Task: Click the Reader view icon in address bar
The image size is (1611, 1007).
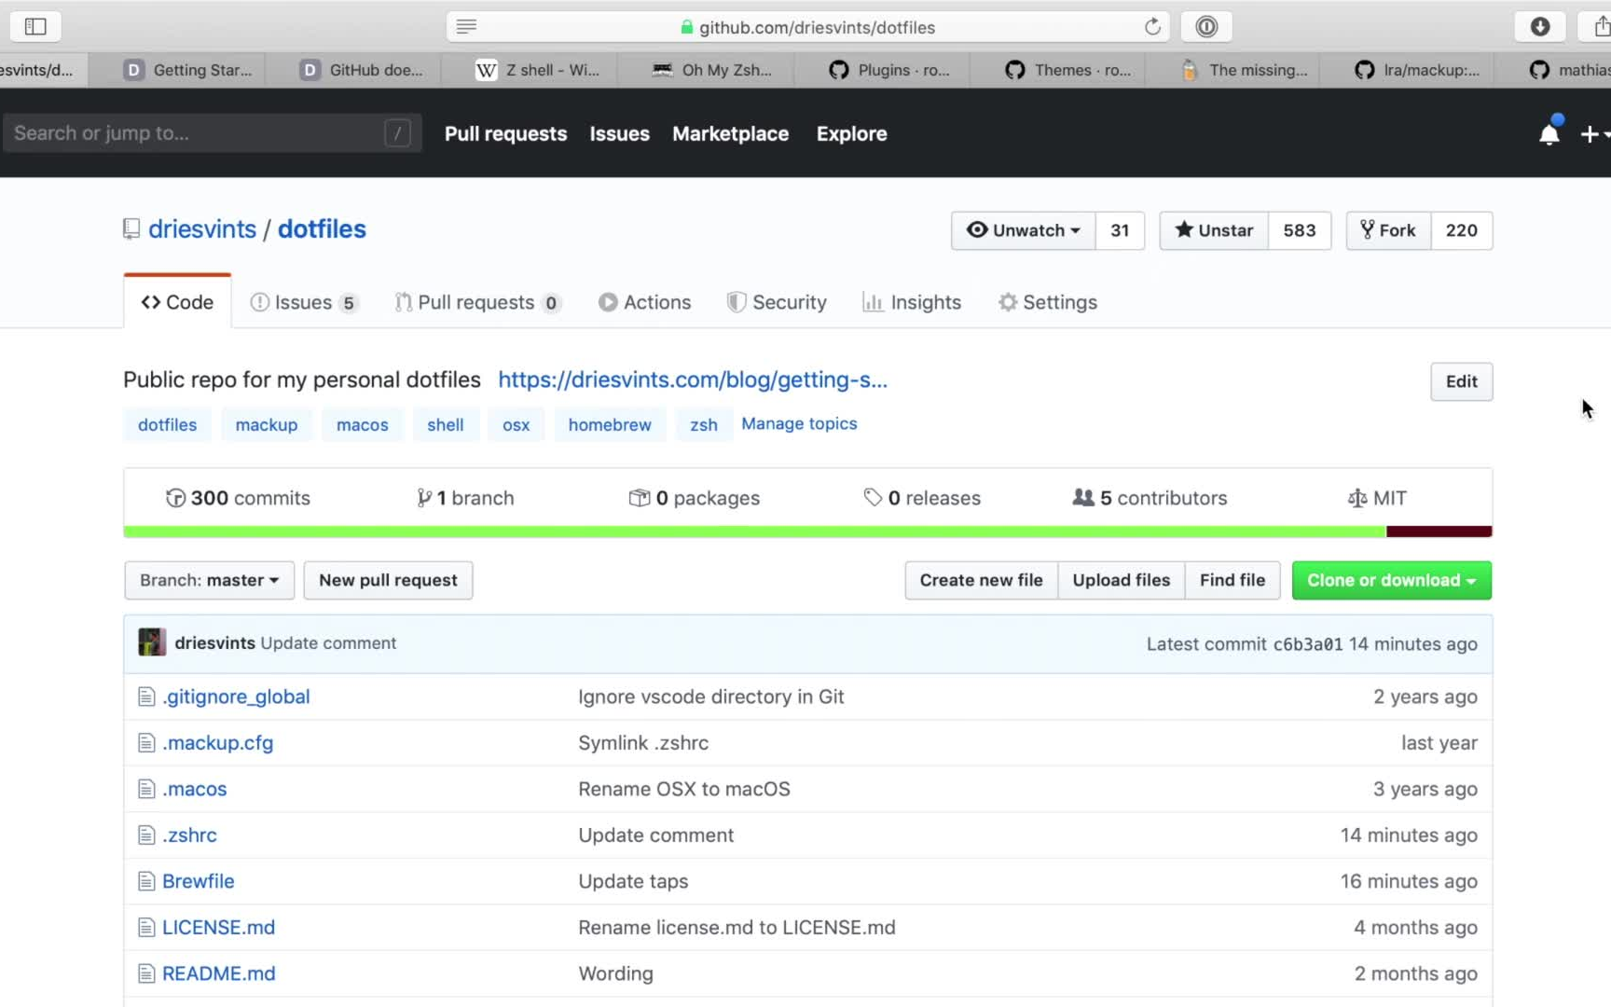Action: click(x=467, y=27)
